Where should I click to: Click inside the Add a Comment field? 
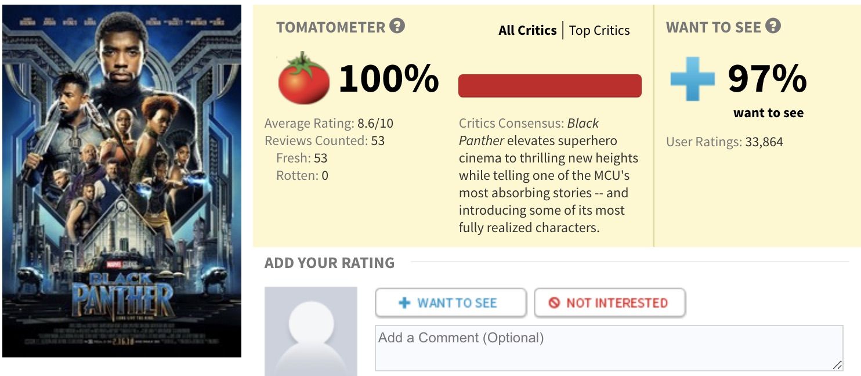[x=609, y=348]
